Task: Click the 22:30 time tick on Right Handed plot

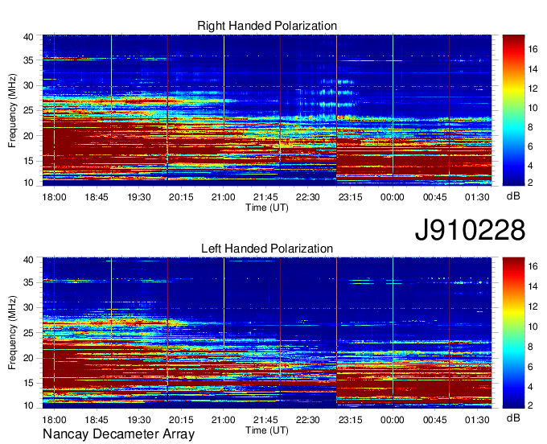Action: click(x=307, y=197)
